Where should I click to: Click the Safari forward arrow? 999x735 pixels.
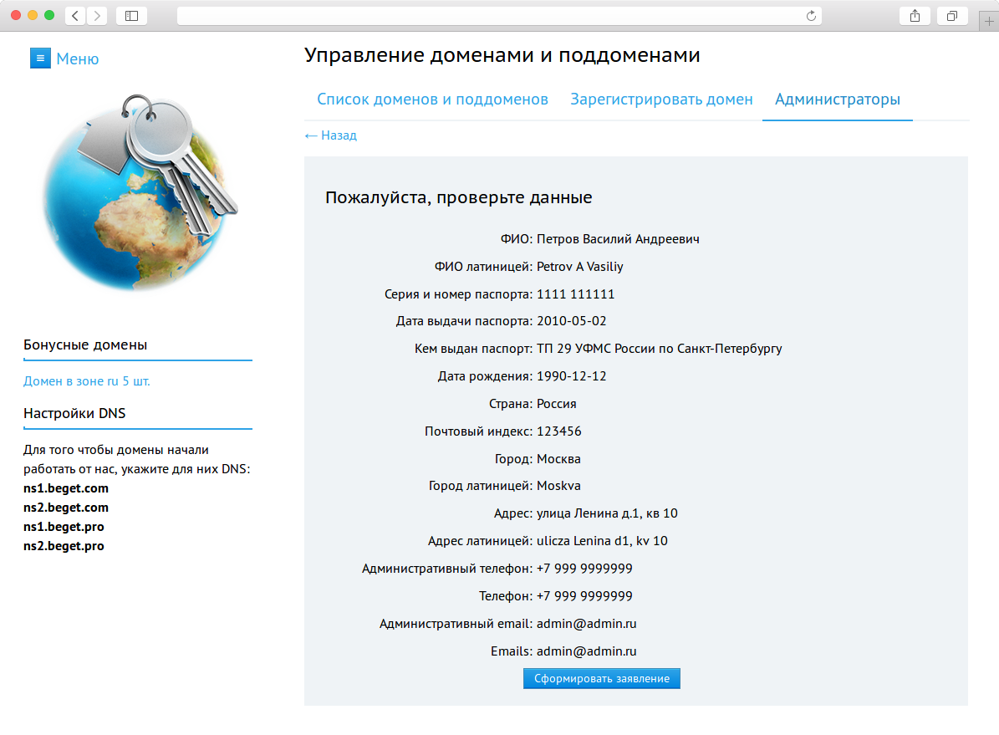97,16
